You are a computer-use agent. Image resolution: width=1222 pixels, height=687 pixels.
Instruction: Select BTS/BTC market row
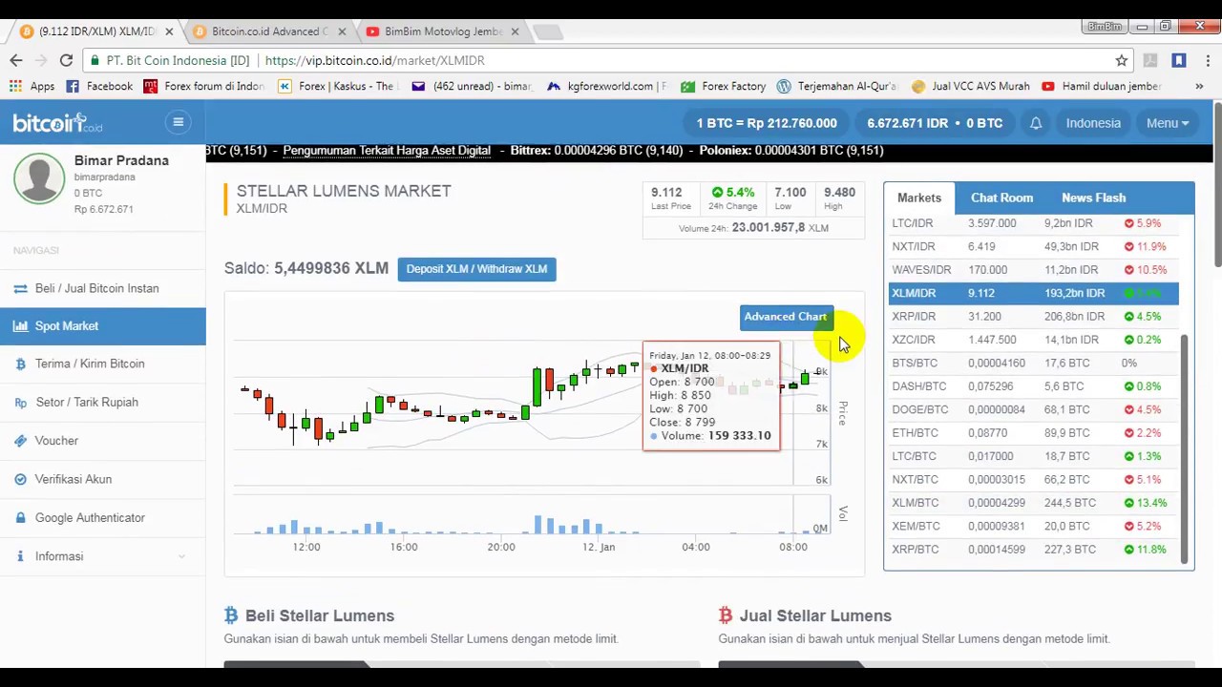click(x=1033, y=363)
